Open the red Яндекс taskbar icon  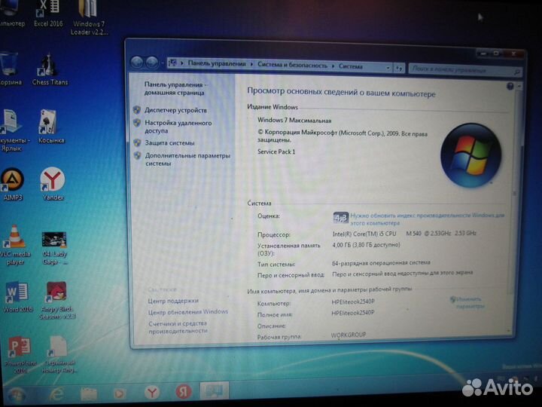[184, 391]
